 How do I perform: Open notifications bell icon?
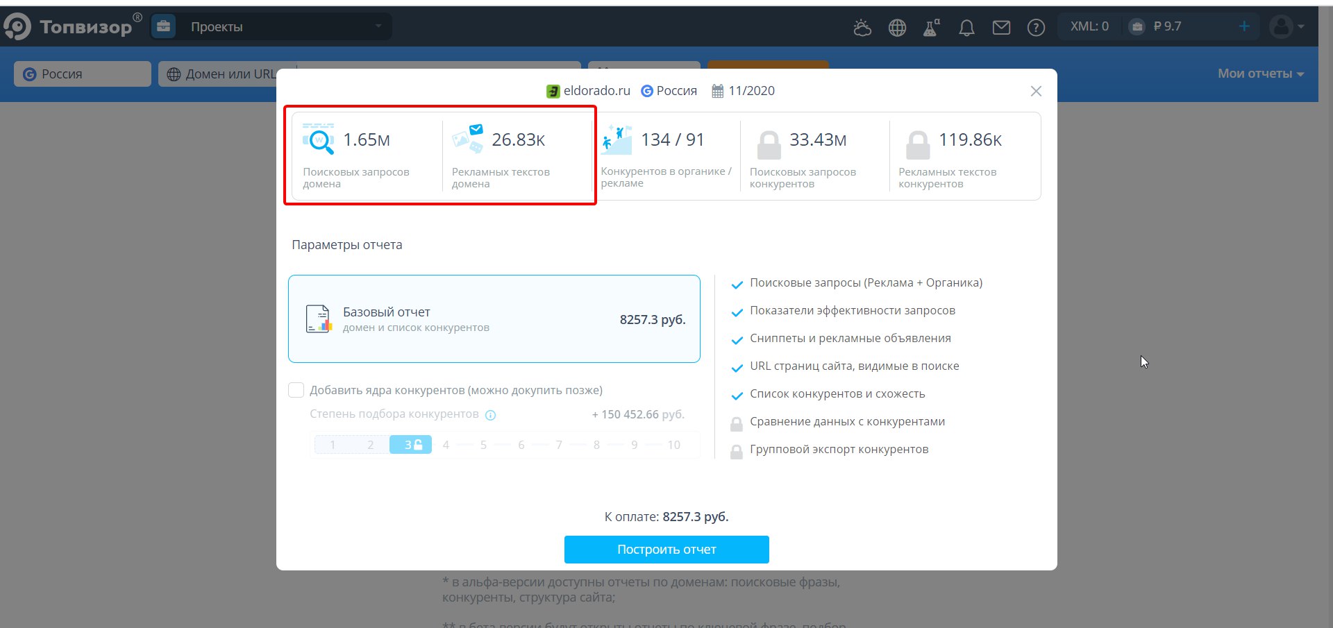[x=966, y=28]
